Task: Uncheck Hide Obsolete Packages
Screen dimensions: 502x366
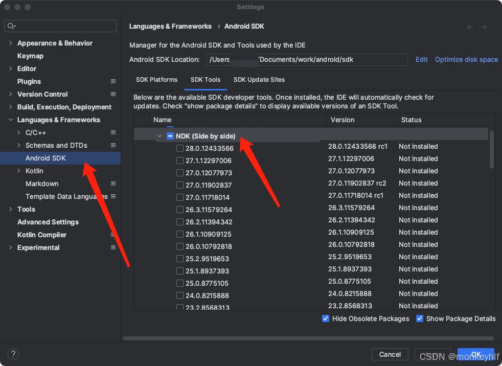Action: click(x=325, y=318)
